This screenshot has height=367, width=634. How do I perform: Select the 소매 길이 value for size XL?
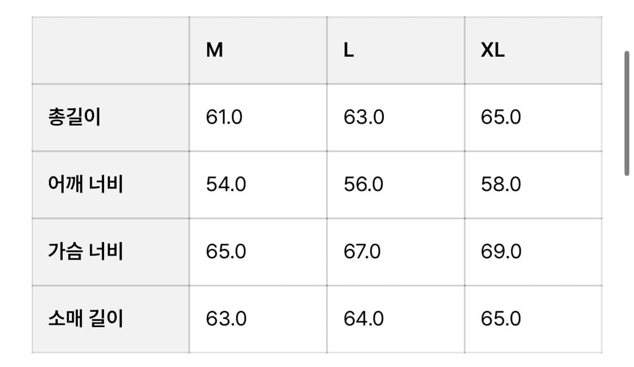click(x=501, y=319)
